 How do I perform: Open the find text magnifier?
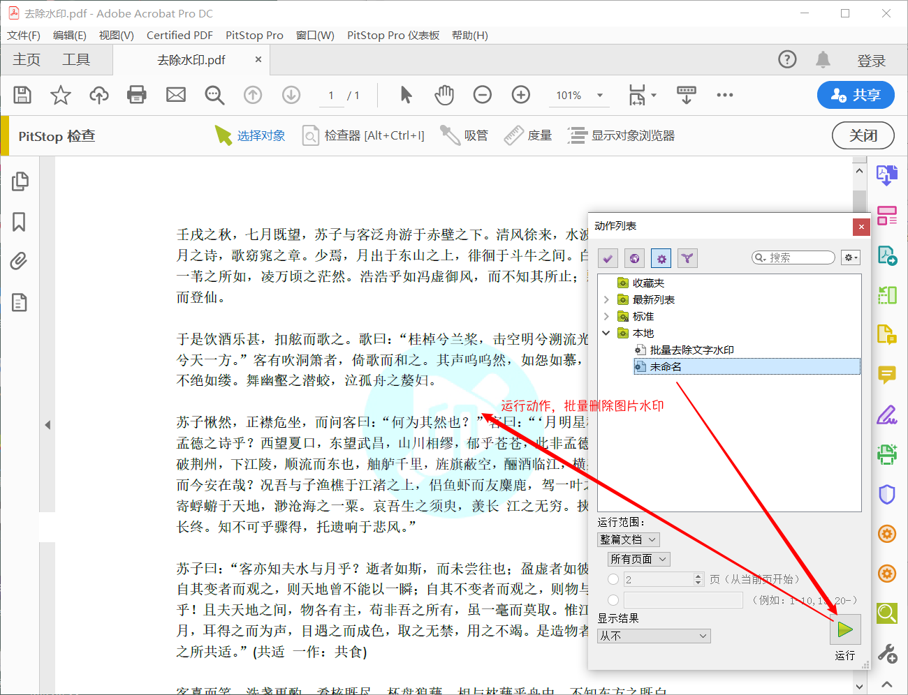point(214,95)
